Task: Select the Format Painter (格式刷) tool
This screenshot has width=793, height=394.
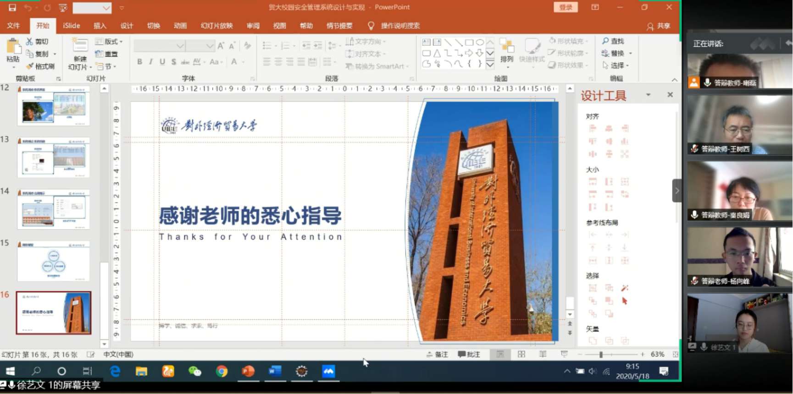Action: coord(40,66)
